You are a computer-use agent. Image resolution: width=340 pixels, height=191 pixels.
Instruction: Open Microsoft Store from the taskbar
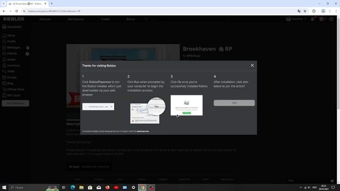pyautogui.click(x=90, y=187)
